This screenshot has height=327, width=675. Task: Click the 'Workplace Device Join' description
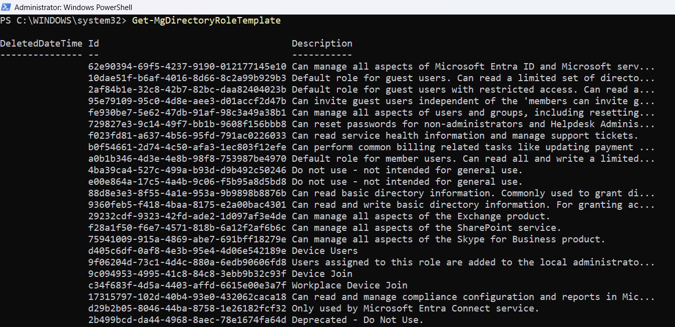(350, 285)
